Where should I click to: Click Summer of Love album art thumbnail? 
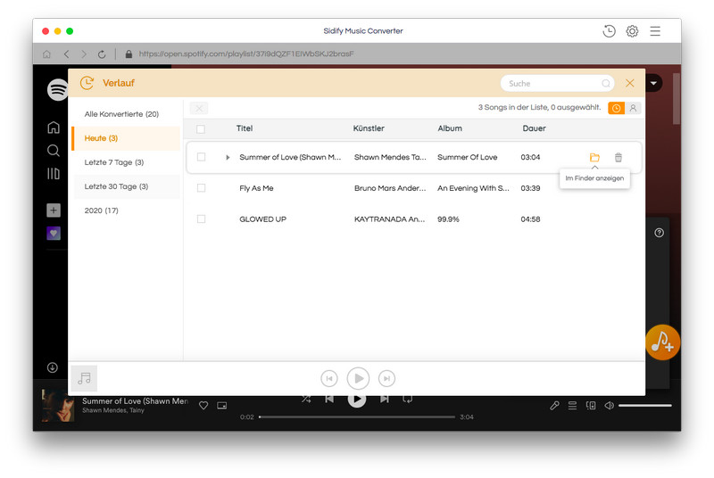(58, 405)
